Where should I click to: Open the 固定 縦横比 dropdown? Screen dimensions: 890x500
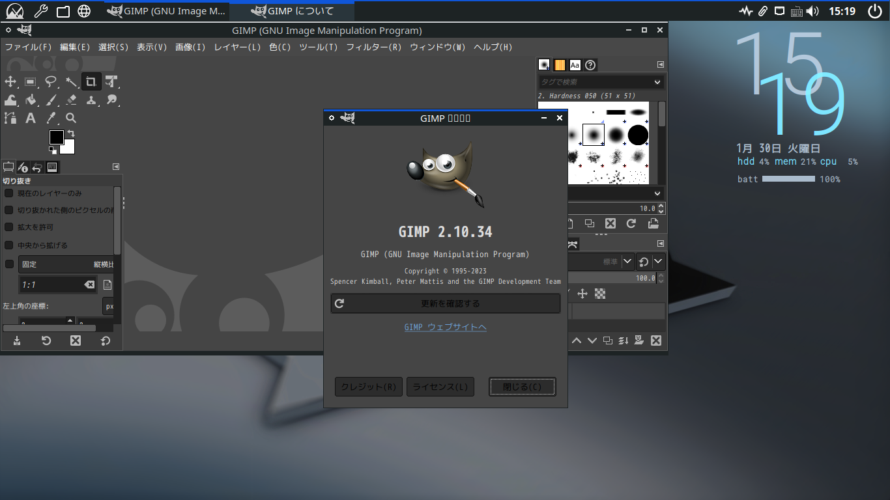click(x=66, y=264)
